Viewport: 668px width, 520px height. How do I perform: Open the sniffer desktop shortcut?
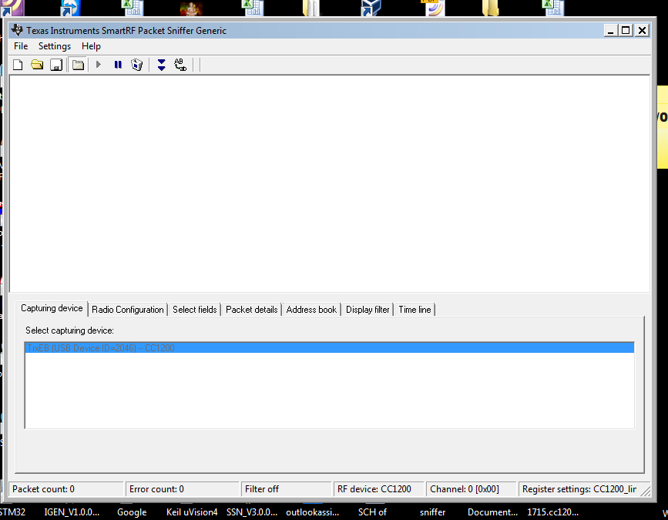[432, 512]
